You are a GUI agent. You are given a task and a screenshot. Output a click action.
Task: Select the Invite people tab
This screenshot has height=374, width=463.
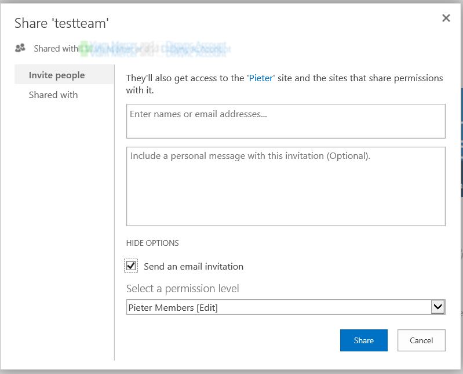[64, 74]
